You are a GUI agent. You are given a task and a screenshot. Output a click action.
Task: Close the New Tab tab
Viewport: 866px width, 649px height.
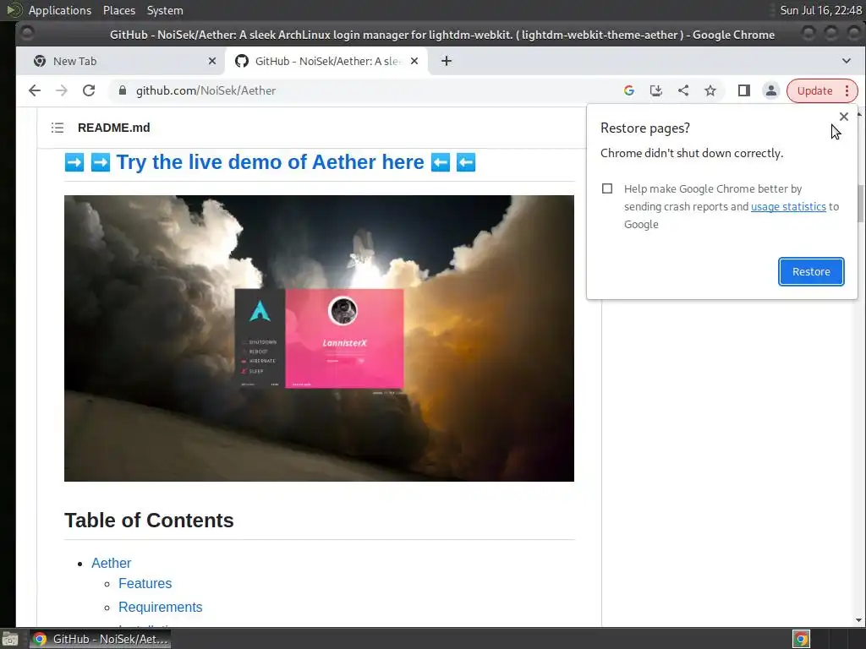click(x=212, y=61)
